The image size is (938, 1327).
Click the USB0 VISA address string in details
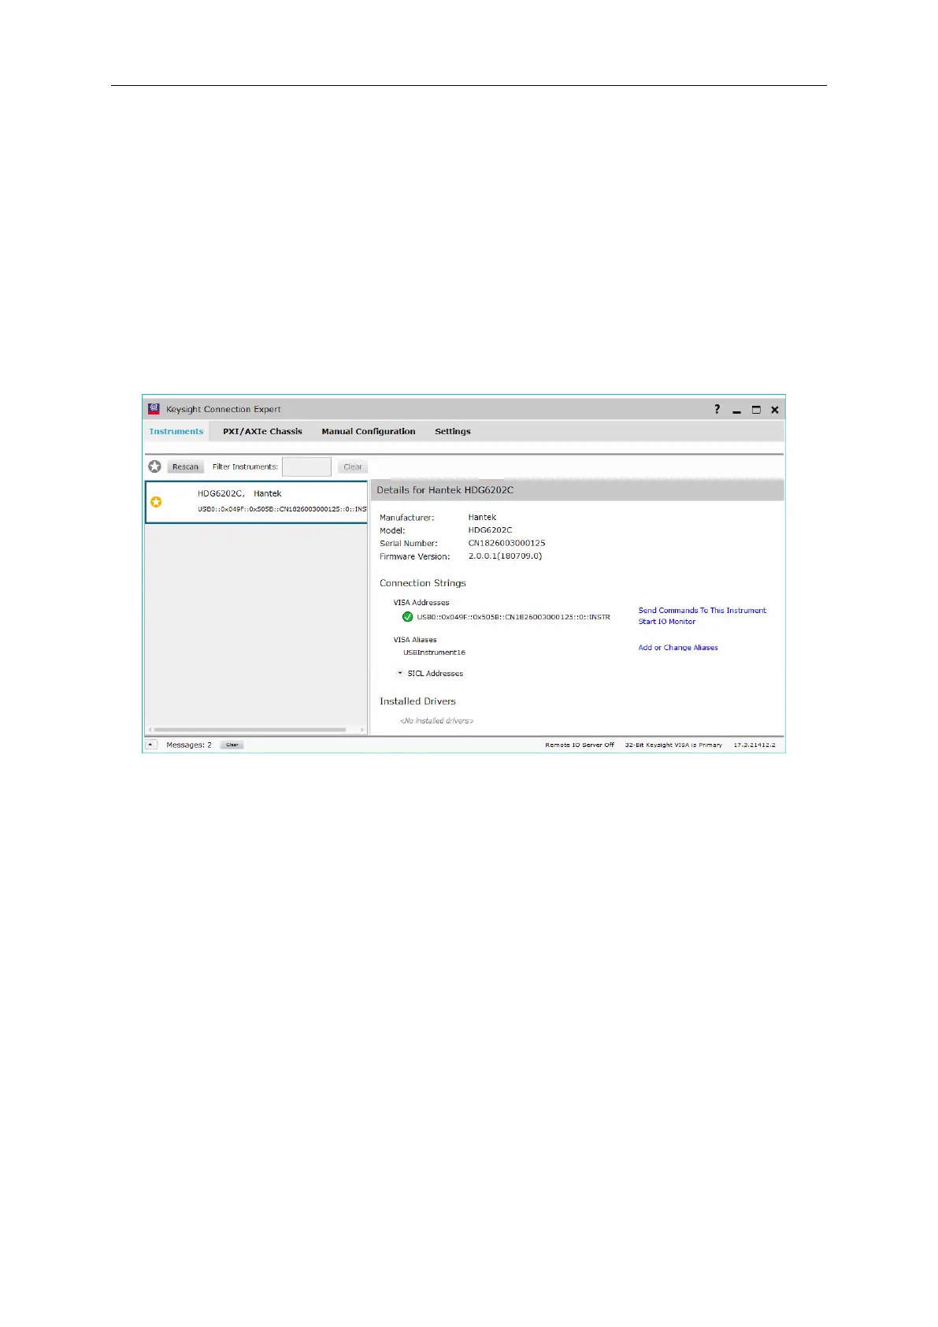pos(513,617)
